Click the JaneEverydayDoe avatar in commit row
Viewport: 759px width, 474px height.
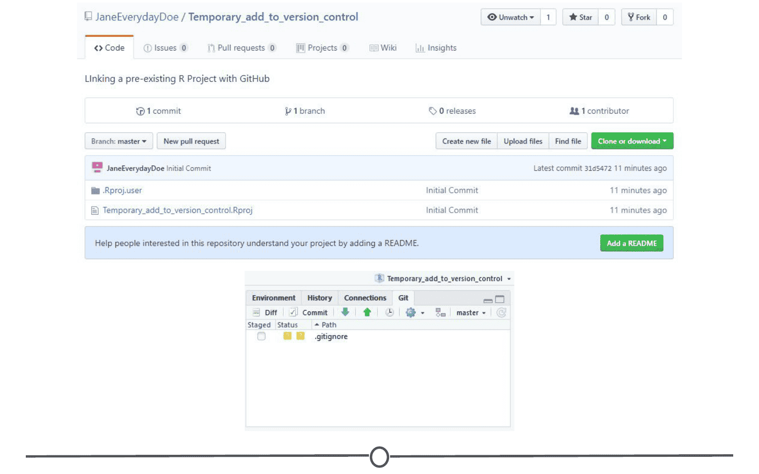pos(97,167)
